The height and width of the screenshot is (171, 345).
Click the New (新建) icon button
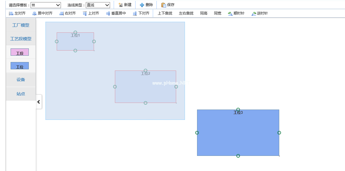(x=125, y=5)
